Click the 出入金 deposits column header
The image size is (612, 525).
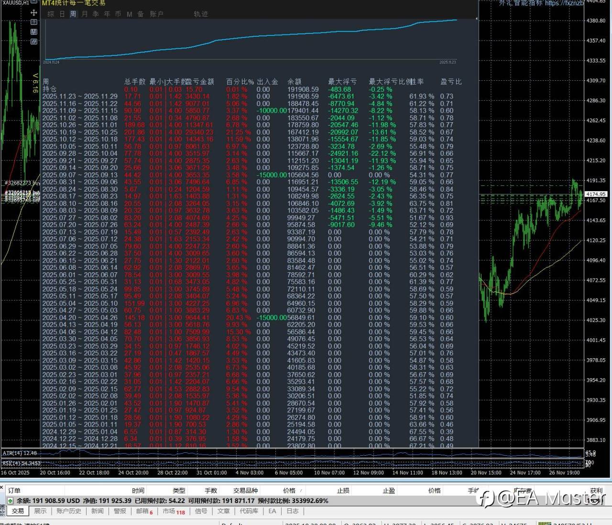click(267, 82)
